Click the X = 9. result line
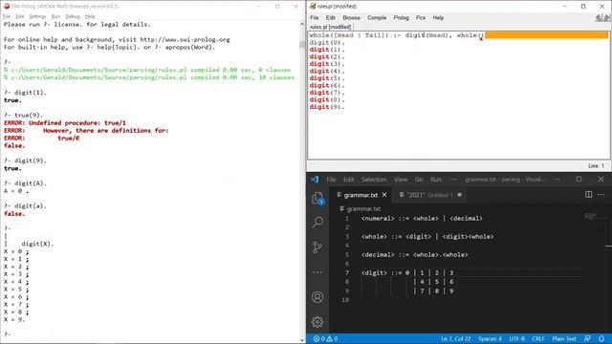Image resolution: width=612 pixels, height=344 pixels. [14, 319]
